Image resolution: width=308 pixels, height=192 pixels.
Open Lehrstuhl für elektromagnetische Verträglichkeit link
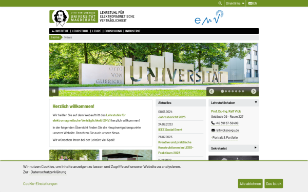pyautogui.click(x=89, y=118)
